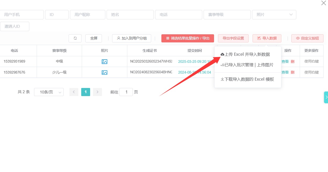Open photo icon for 中级 row

coord(105,62)
